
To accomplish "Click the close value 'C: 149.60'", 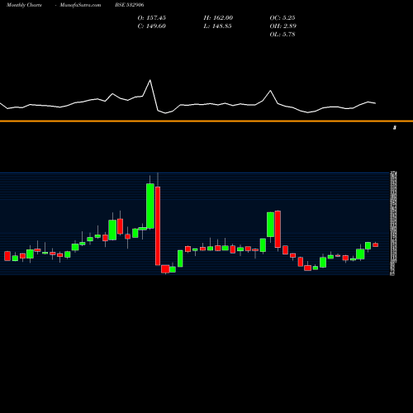I will (x=152, y=26).
